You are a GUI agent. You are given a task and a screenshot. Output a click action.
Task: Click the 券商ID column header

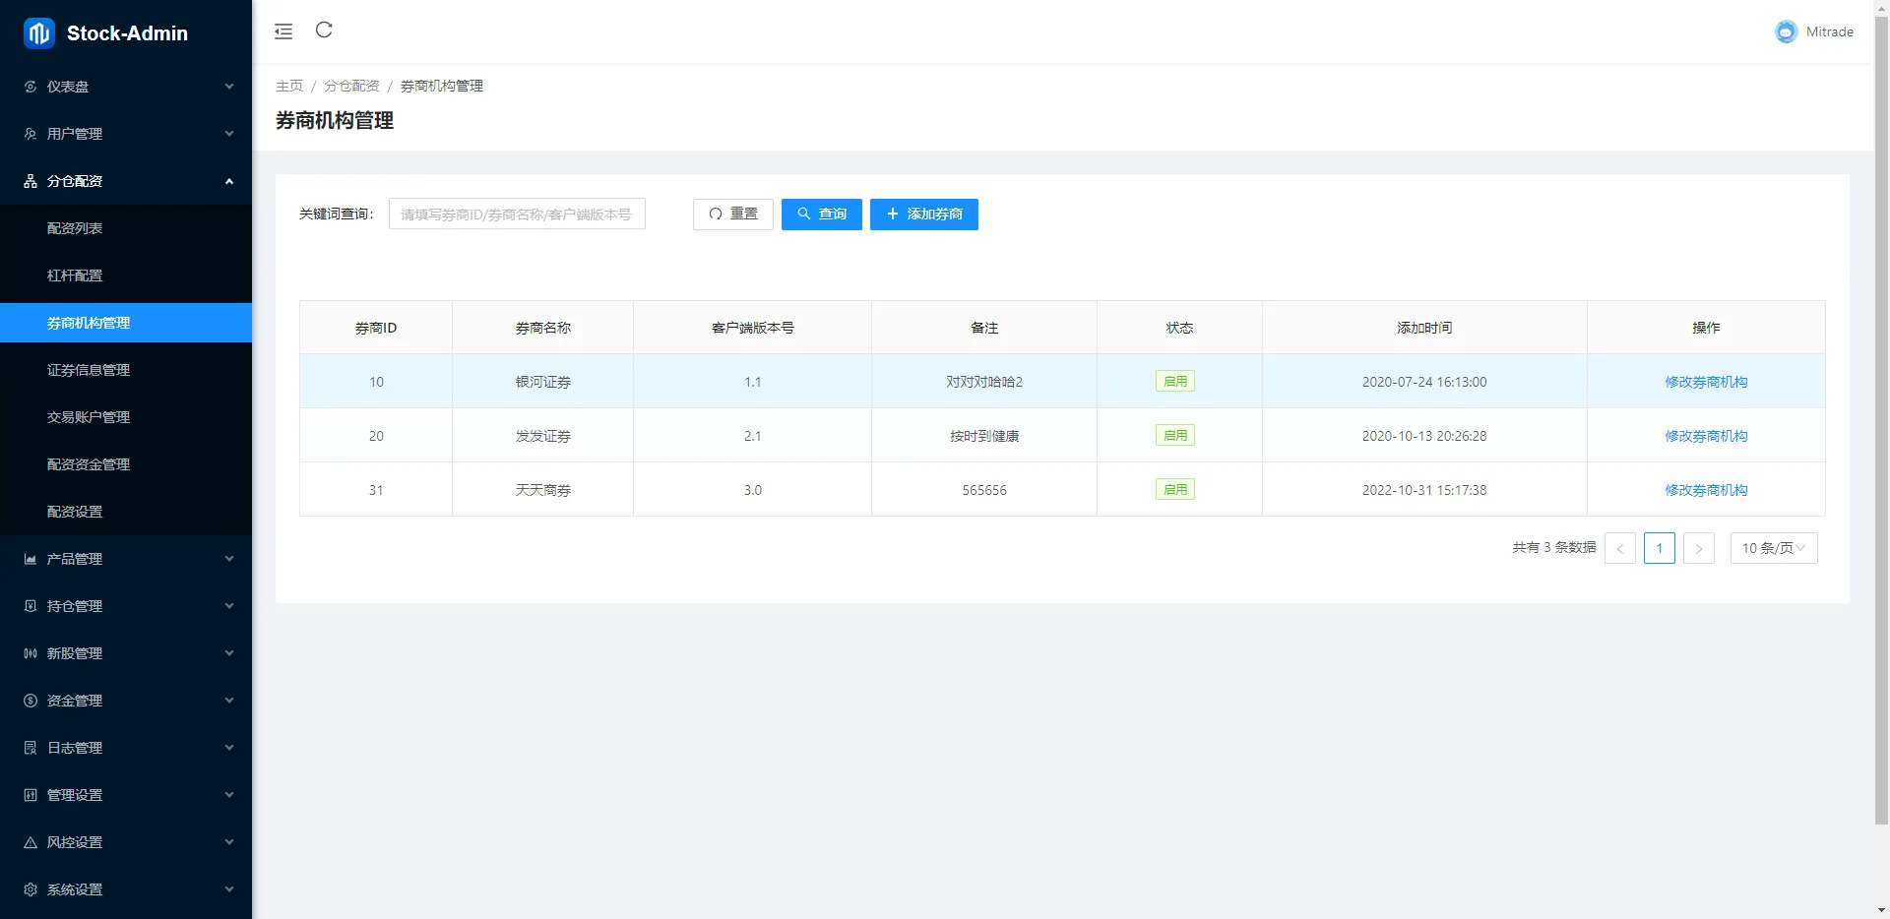pos(376,328)
